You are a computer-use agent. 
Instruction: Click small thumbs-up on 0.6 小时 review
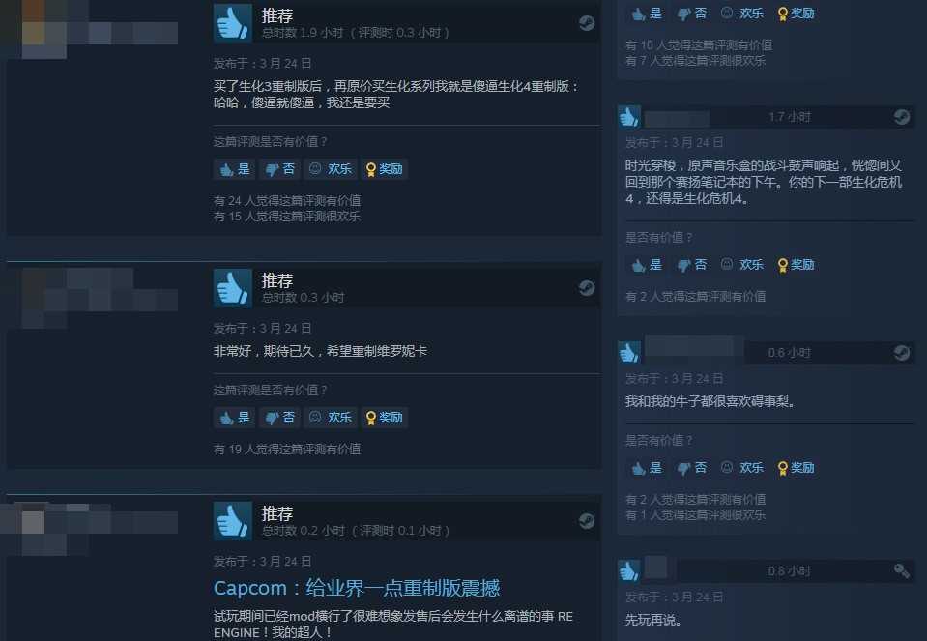(628, 353)
